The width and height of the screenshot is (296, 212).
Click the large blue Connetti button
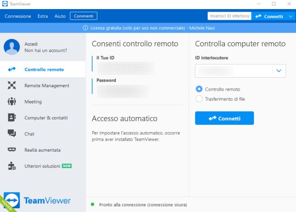pyautogui.click(x=225, y=118)
